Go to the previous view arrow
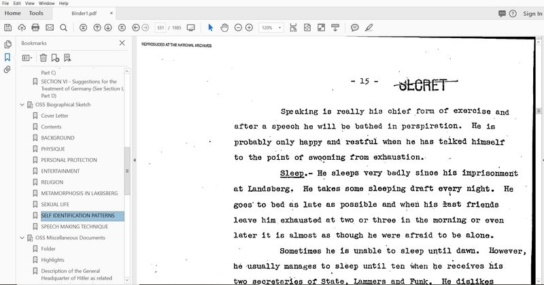 click(x=136, y=27)
